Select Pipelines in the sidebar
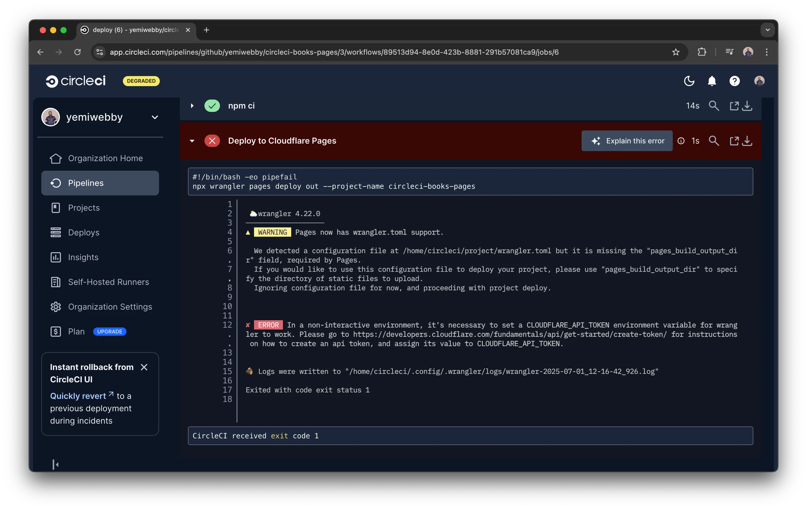This screenshot has width=807, height=510. pyautogui.click(x=100, y=183)
